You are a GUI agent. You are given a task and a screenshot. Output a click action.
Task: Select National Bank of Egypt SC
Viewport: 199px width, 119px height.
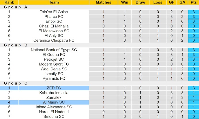click(54, 50)
